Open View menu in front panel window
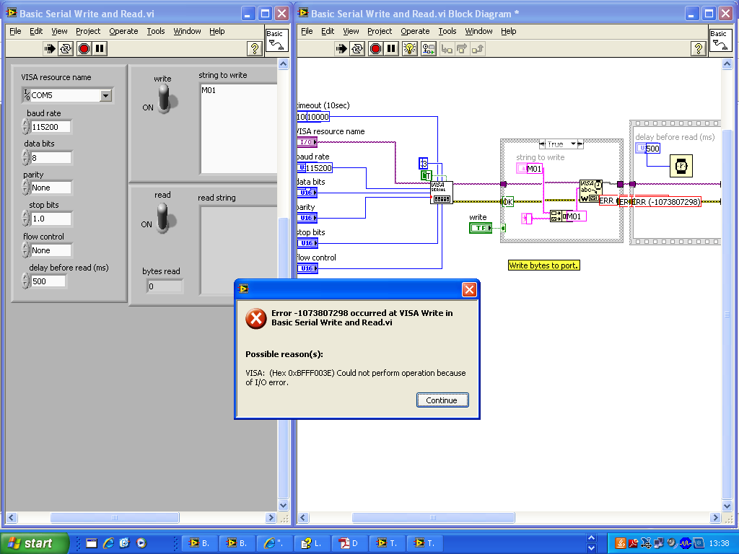Screen dimensions: 739x554 tap(59, 31)
